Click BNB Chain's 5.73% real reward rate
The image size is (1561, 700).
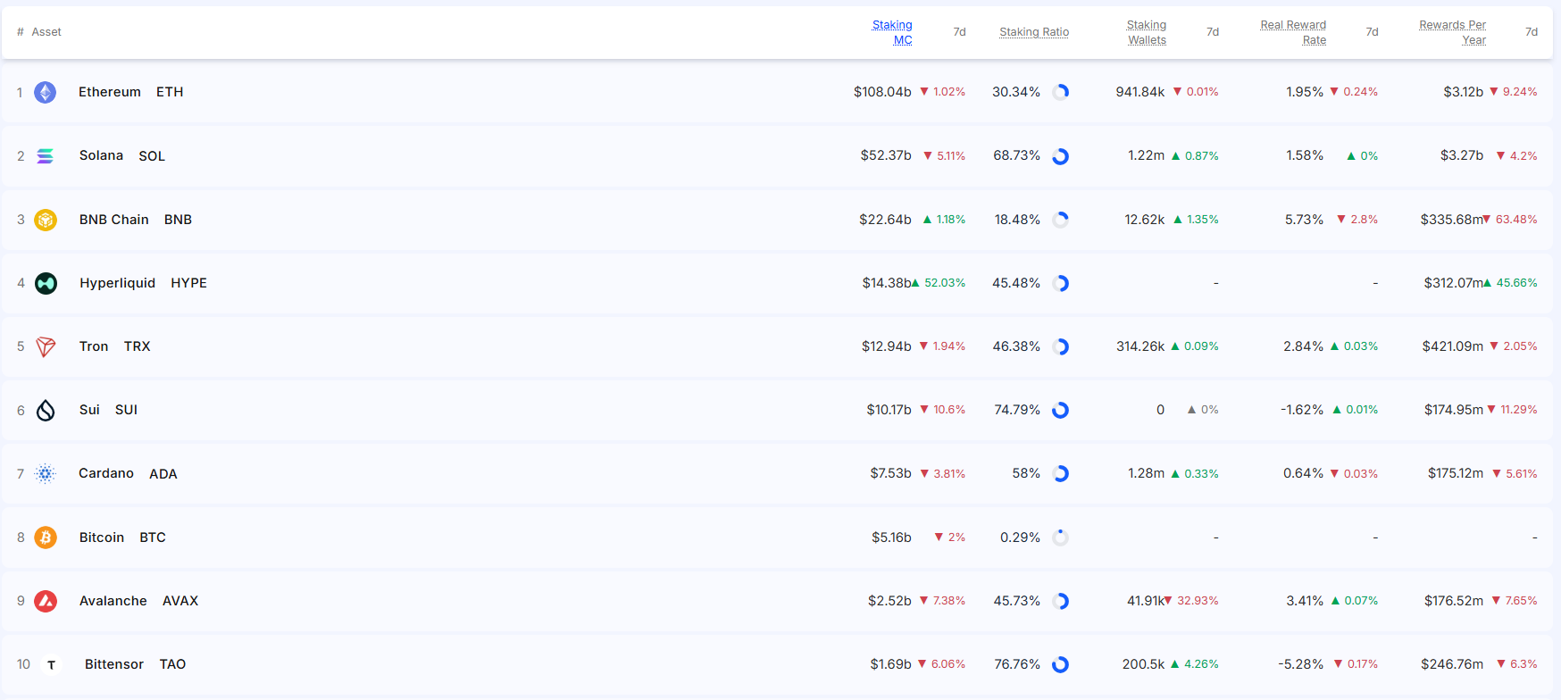[x=1304, y=220]
